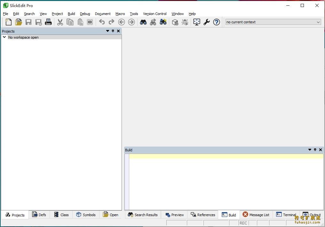Switch to the Open tab

pos(110,215)
